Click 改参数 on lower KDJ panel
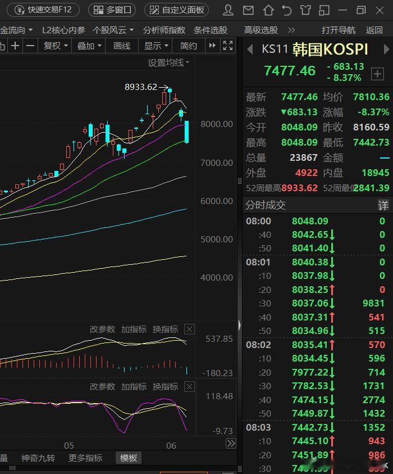393x474 pixels. [102, 387]
